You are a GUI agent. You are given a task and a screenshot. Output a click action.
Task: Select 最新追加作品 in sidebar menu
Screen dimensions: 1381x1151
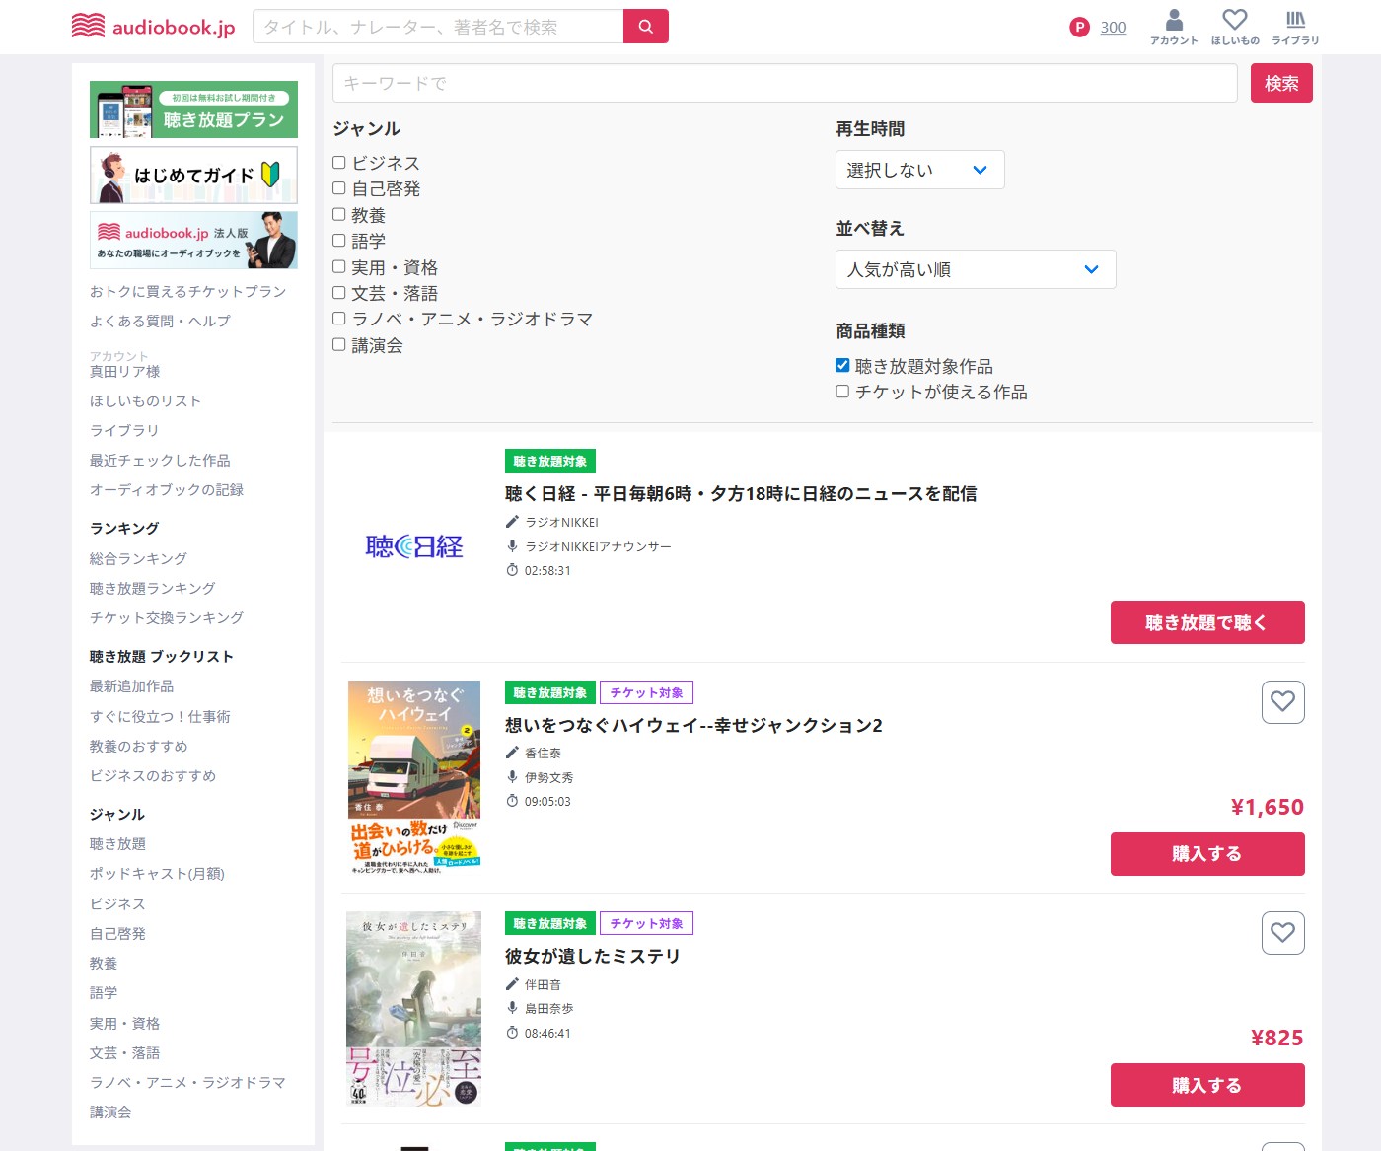pyautogui.click(x=131, y=686)
